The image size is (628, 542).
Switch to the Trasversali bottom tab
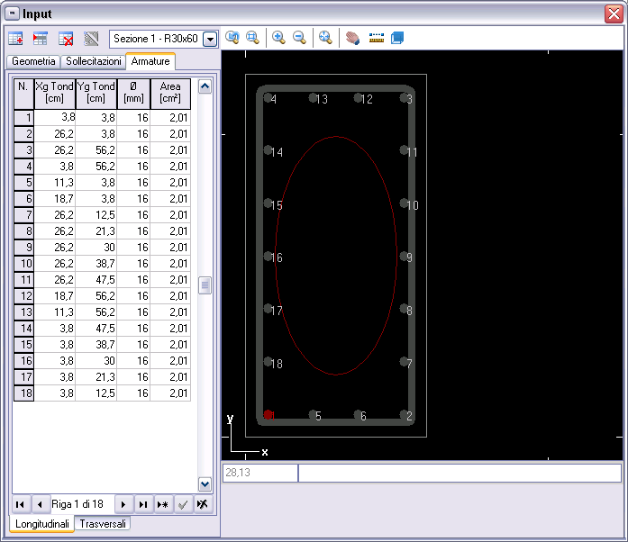coord(104,524)
